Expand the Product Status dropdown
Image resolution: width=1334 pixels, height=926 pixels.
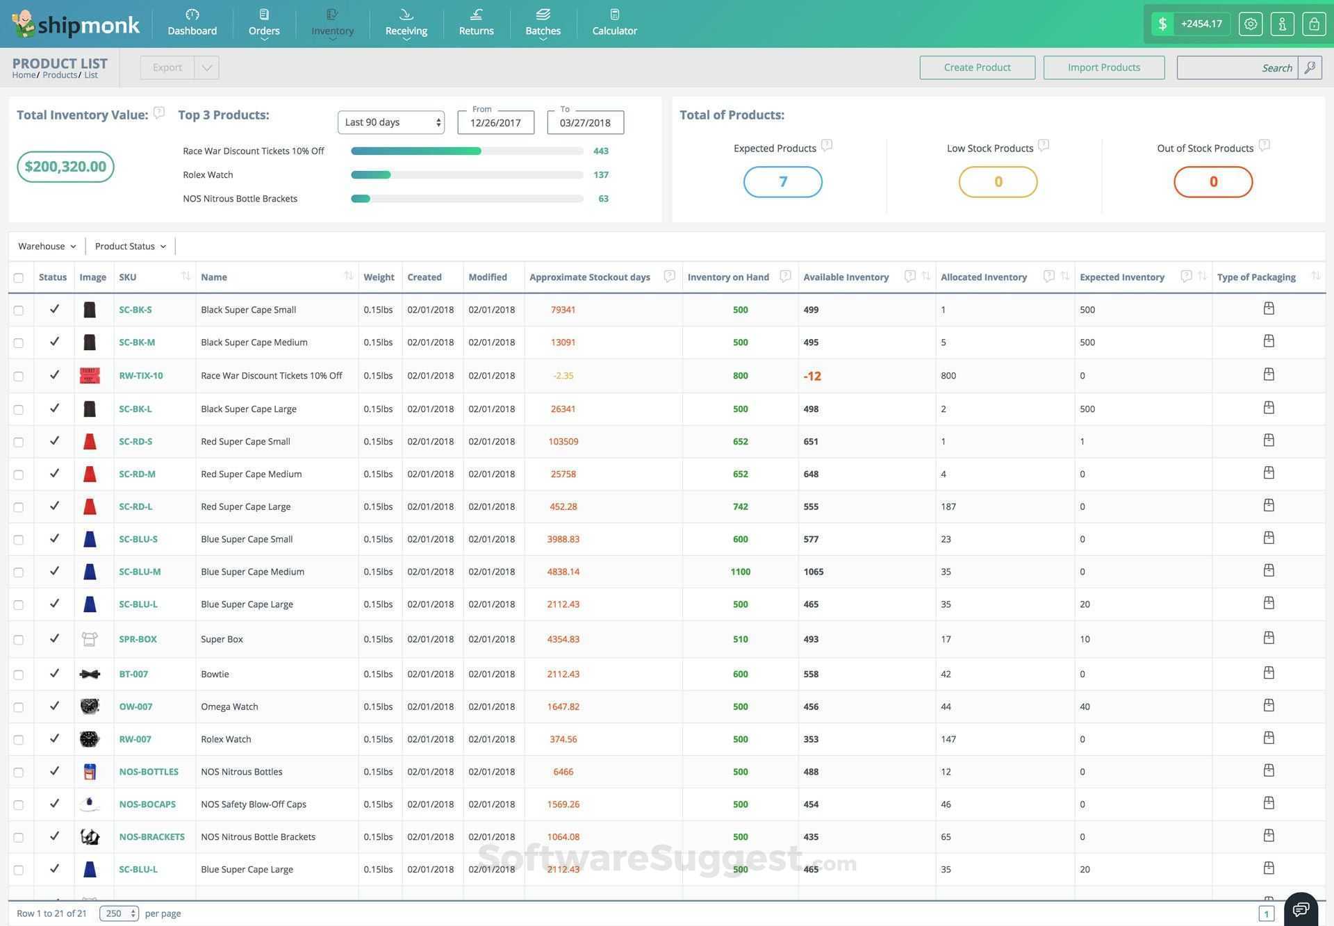point(129,245)
